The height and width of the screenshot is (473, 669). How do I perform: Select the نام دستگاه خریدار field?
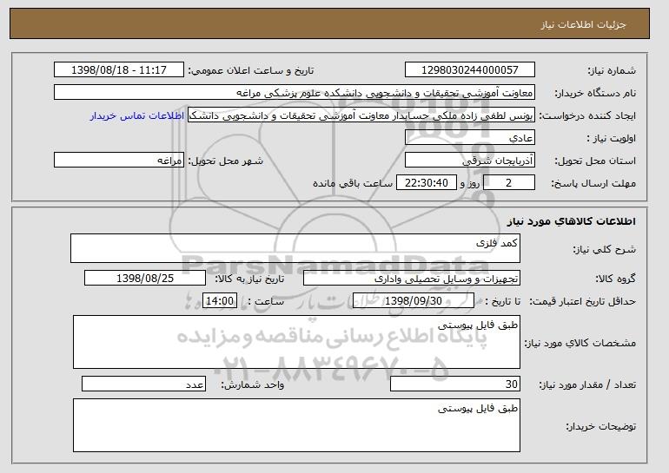coord(295,93)
